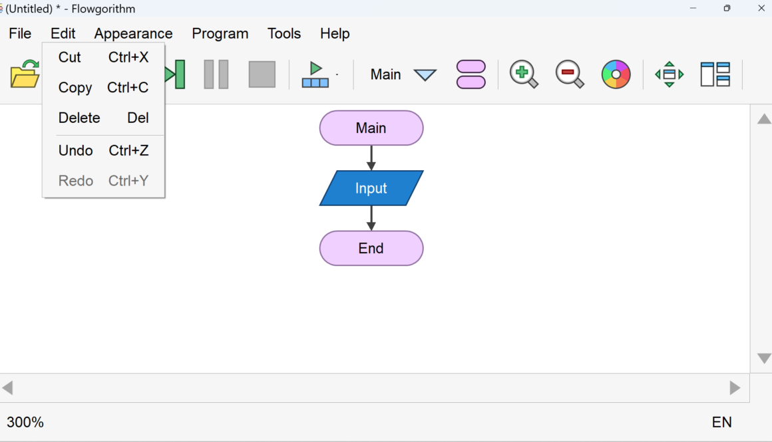Open the run speed icon
Screen dimensions: 772x442
click(x=315, y=74)
